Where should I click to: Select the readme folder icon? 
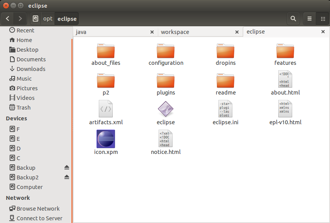click(225, 81)
